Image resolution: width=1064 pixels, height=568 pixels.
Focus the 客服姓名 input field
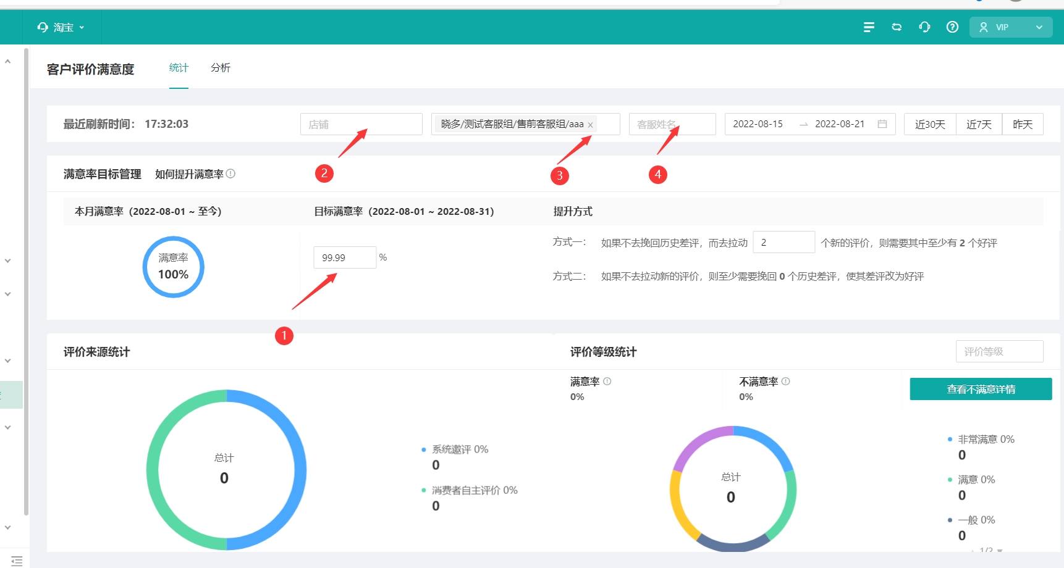(672, 124)
